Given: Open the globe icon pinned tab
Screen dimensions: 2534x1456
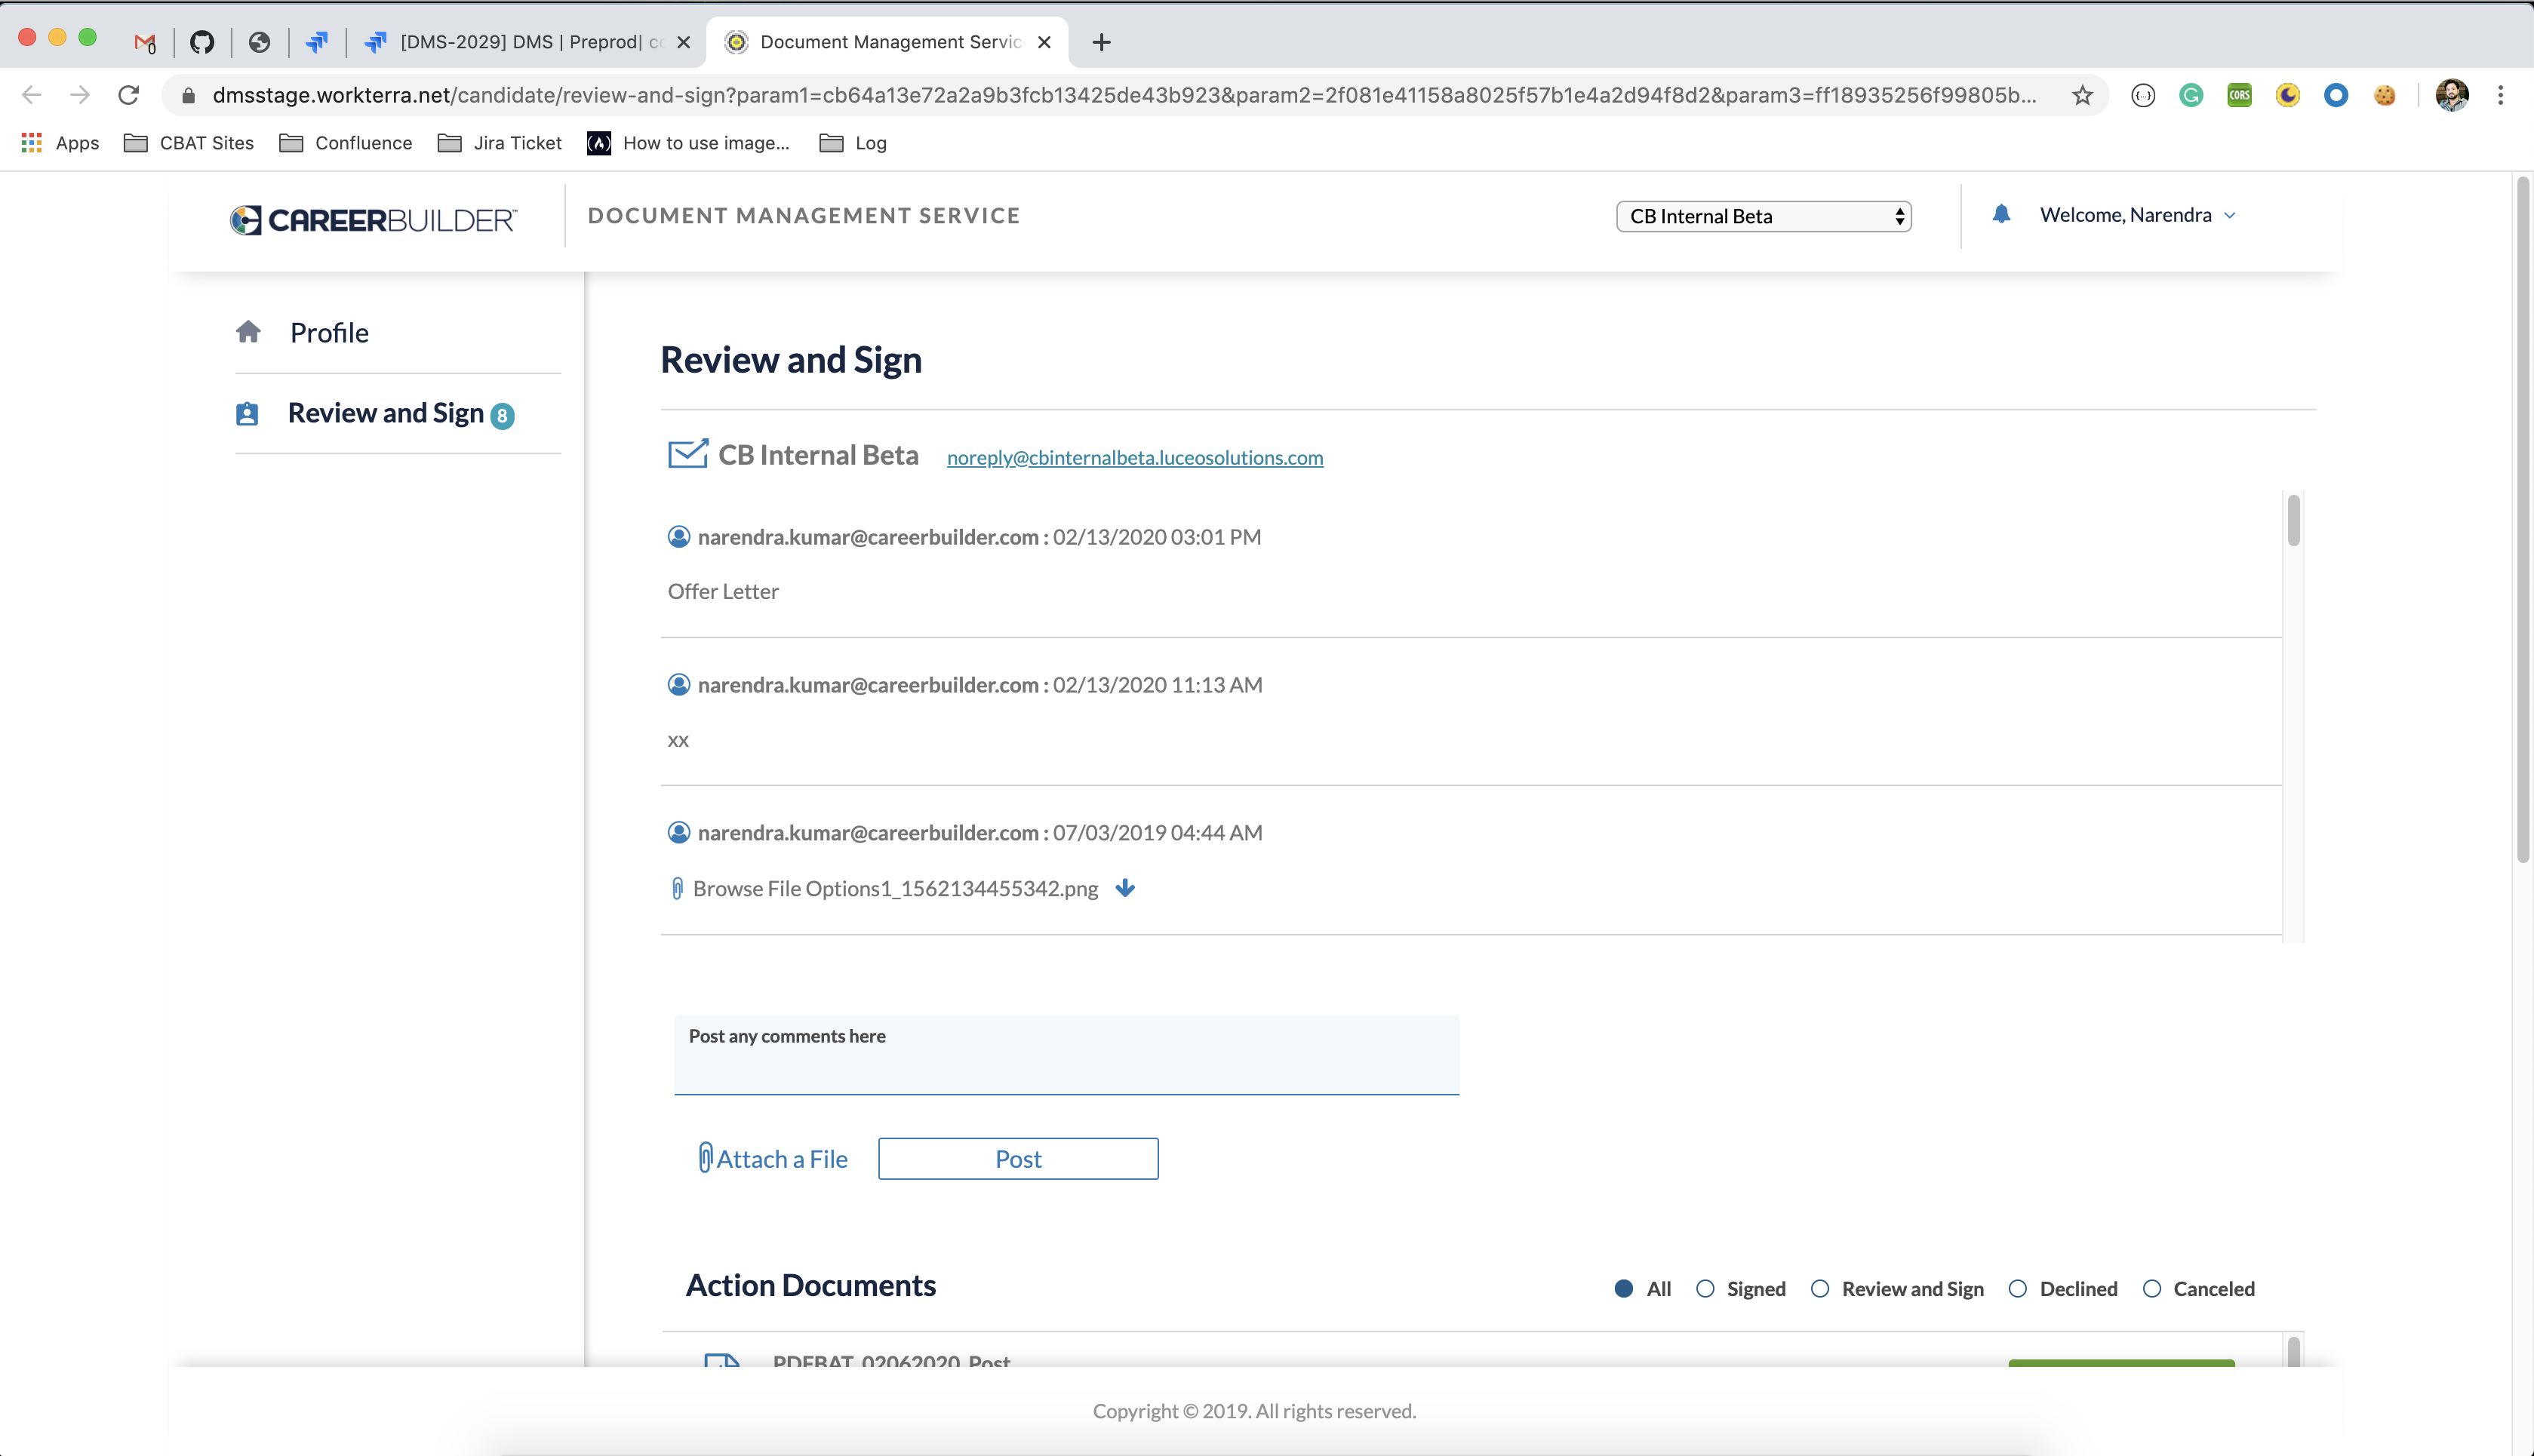Looking at the screenshot, I should pyautogui.click(x=259, y=42).
